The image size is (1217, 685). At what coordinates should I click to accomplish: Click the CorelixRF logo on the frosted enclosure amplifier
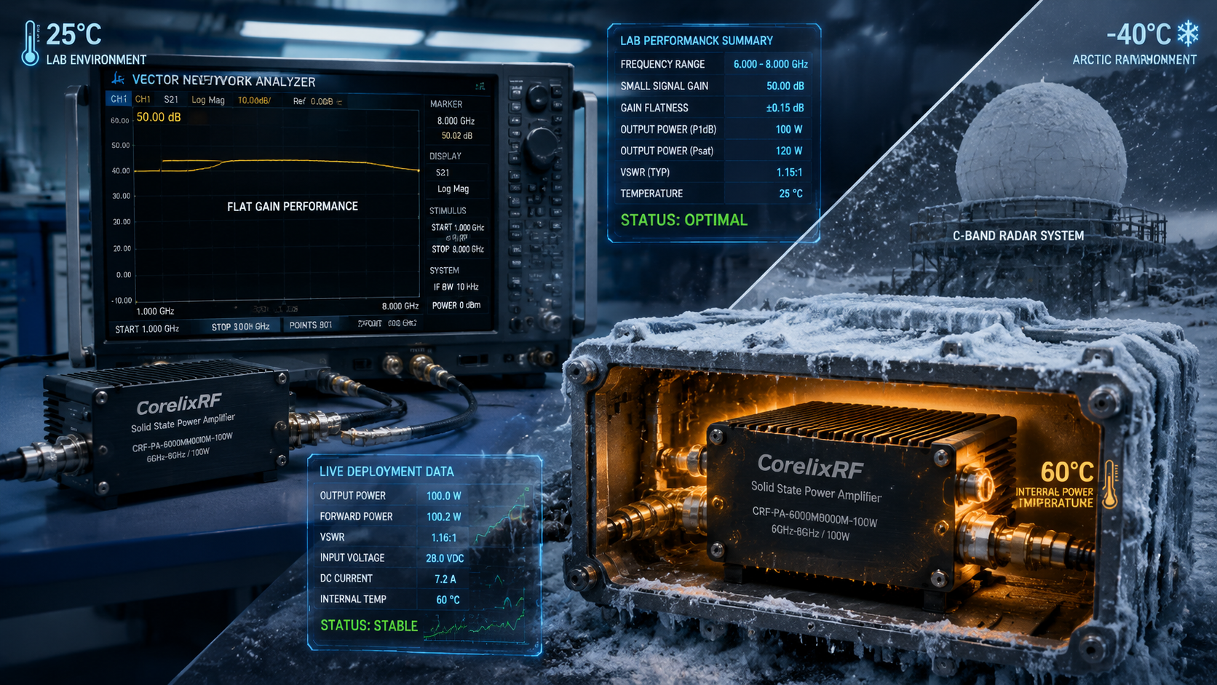[x=810, y=465]
